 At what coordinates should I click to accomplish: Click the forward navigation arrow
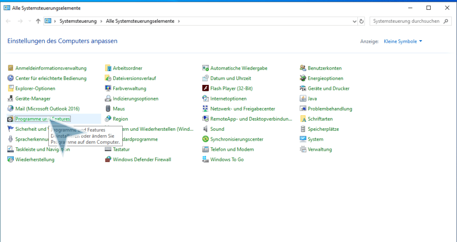coord(20,21)
